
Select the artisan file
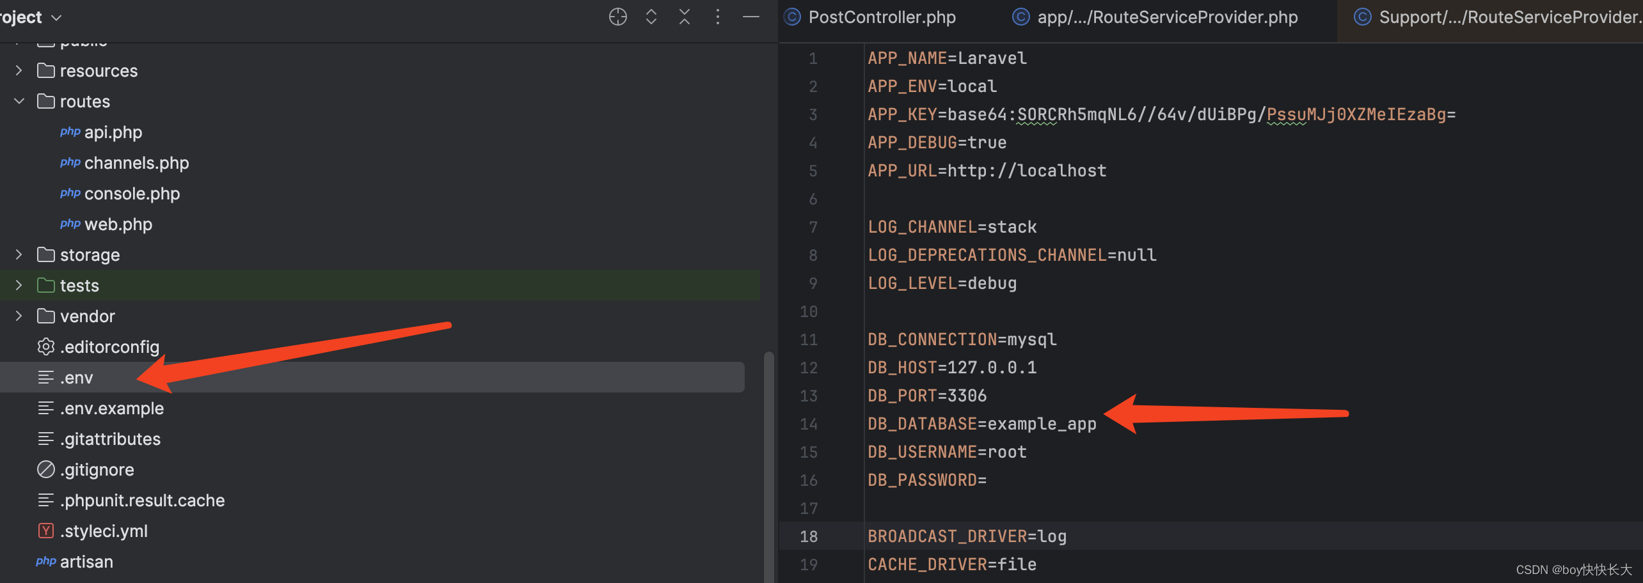click(86, 562)
